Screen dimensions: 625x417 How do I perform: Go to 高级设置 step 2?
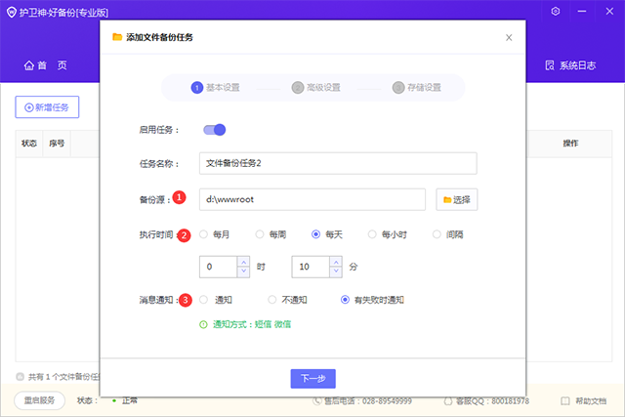tap(316, 87)
